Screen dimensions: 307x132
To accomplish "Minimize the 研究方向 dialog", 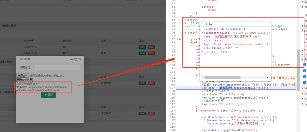I will (x=71, y=59).
